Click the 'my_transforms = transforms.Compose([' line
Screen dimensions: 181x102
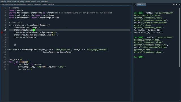click(x=29, y=25)
